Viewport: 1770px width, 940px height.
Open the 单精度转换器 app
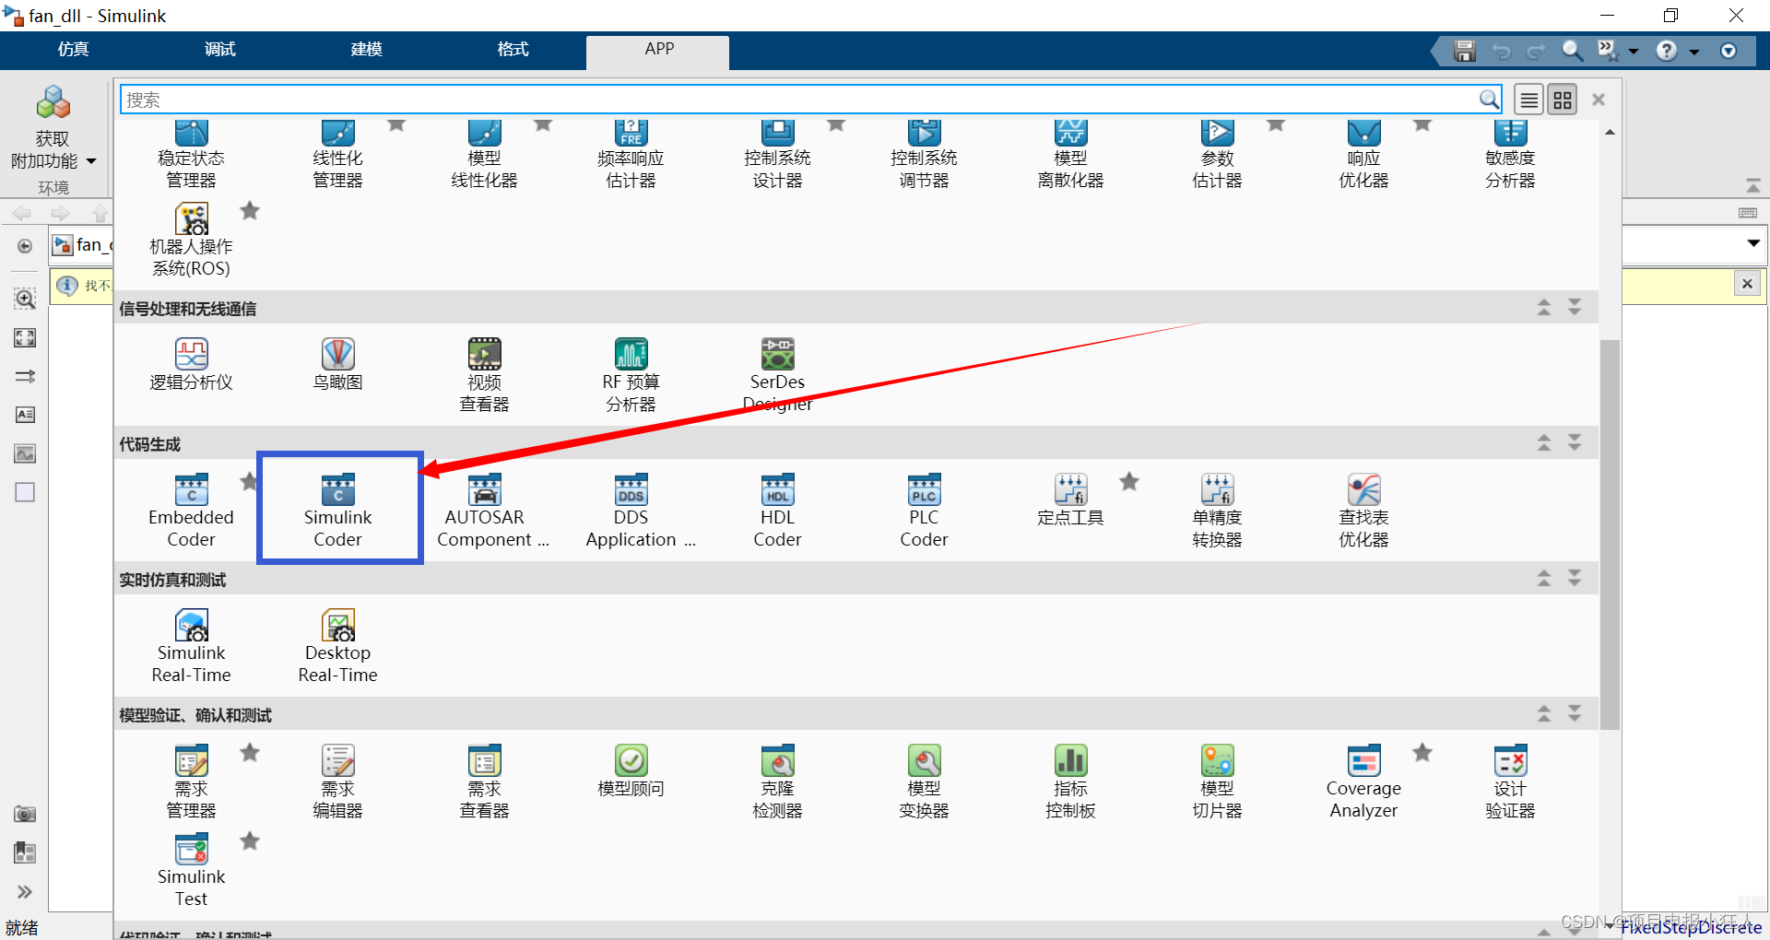click(x=1217, y=510)
